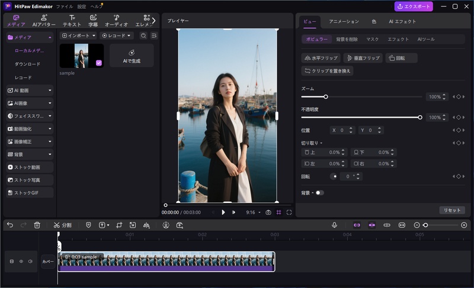Click the AIで生成 card
The image size is (474, 288).
coord(132,56)
